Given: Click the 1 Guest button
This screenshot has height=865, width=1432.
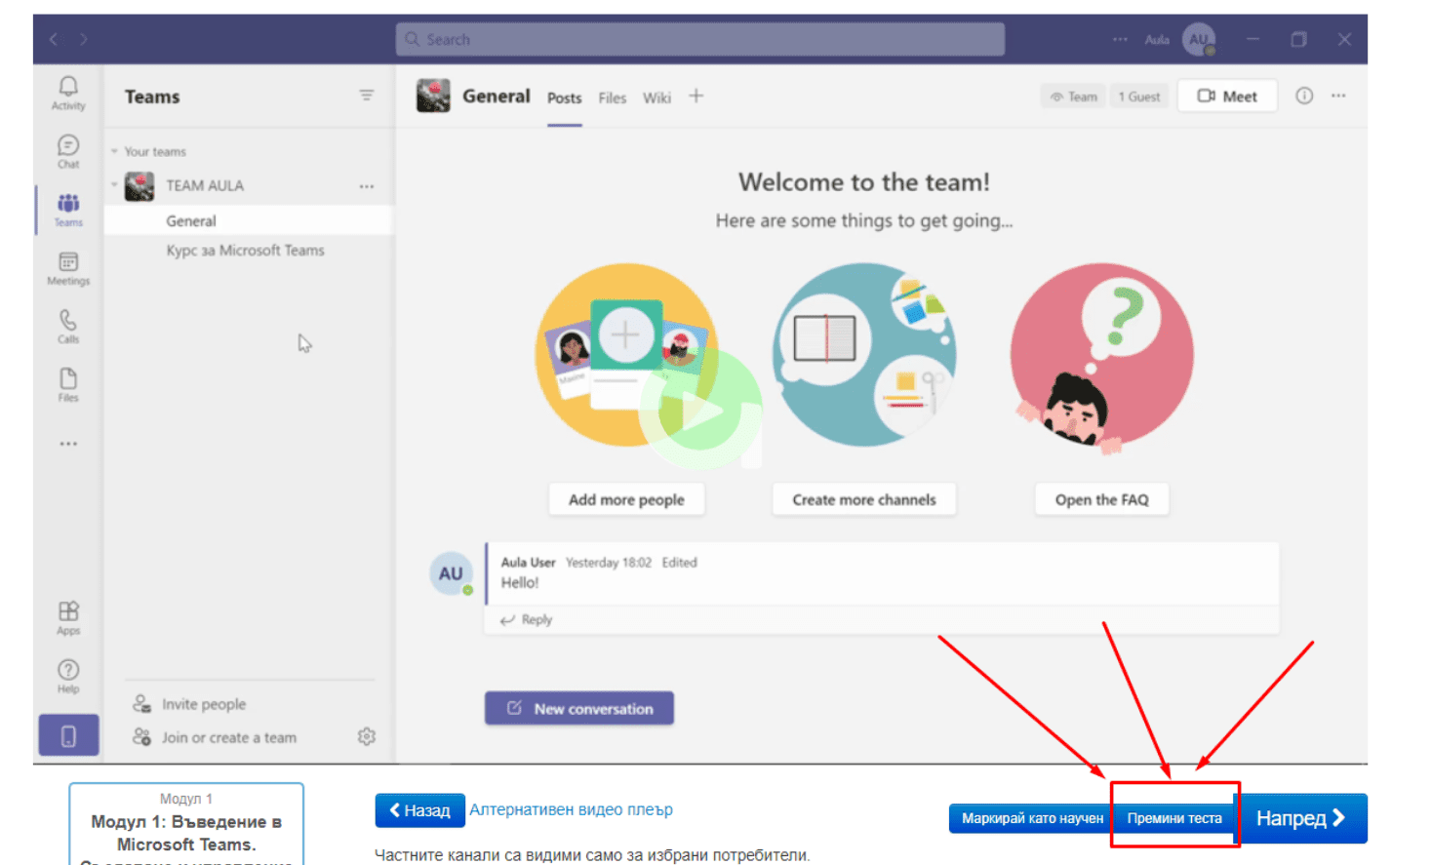Looking at the screenshot, I should click(1138, 97).
